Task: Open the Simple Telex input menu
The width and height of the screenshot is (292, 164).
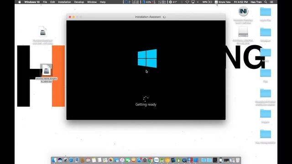Action: 223,2
